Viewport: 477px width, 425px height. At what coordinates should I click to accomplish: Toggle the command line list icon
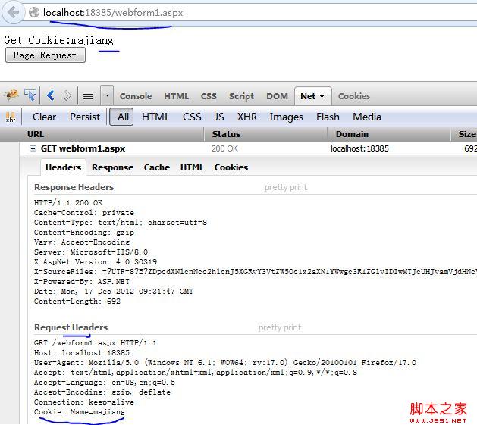pos(88,95)
